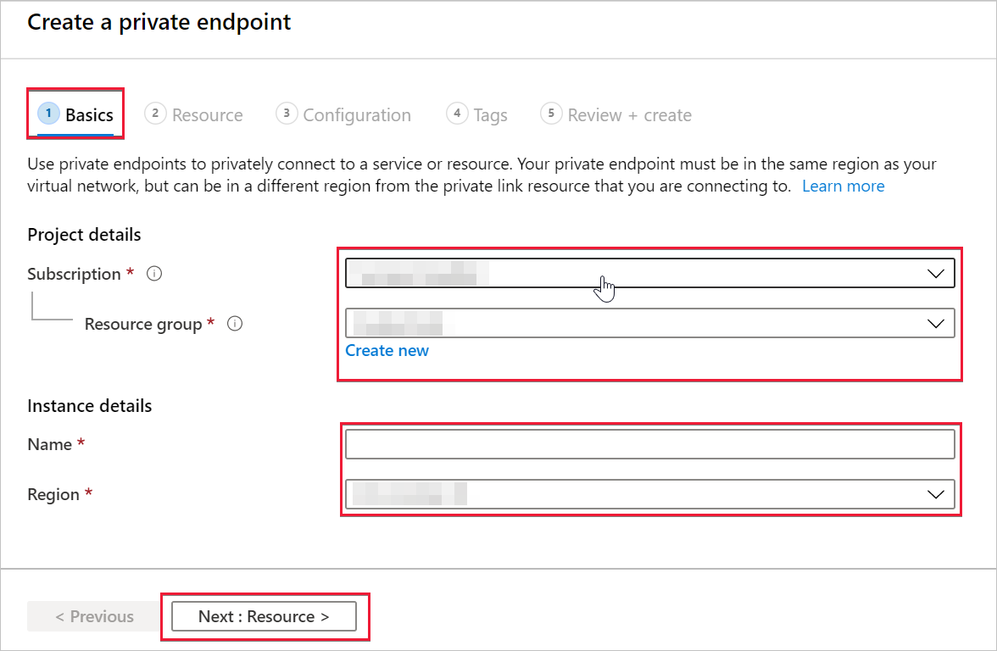Screen dimensions: 997x651
Task: Click Create new resource group link
Action: pos(387,351)
